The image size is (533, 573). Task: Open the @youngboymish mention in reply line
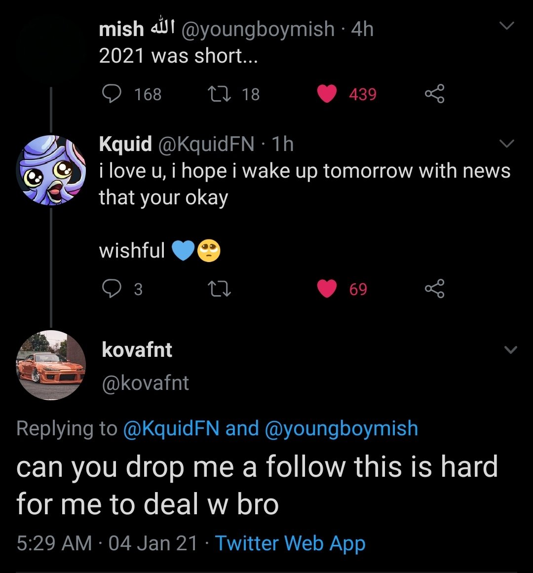tap(342, 428)
